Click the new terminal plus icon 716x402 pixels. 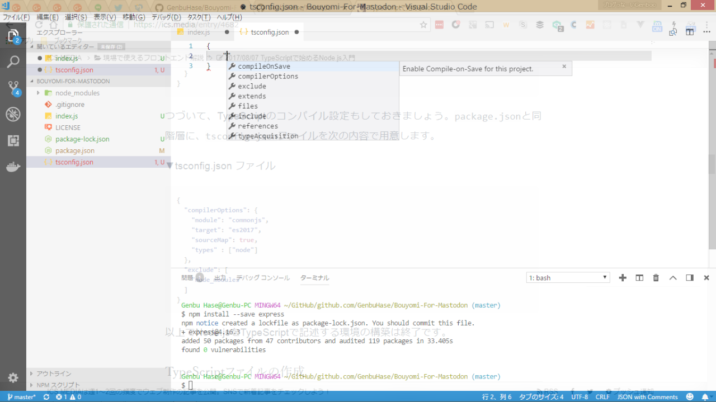[x=623, y=278]
